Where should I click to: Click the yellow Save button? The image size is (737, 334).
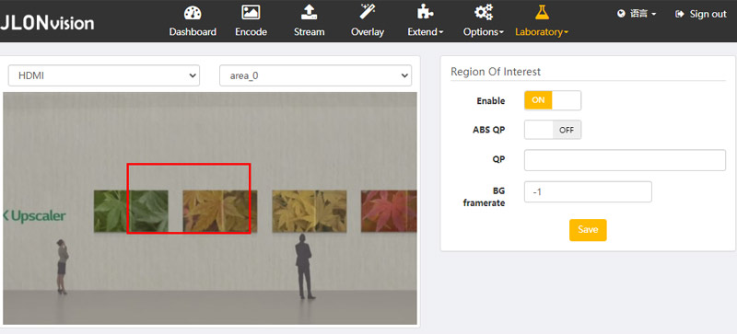coord(588,230)
